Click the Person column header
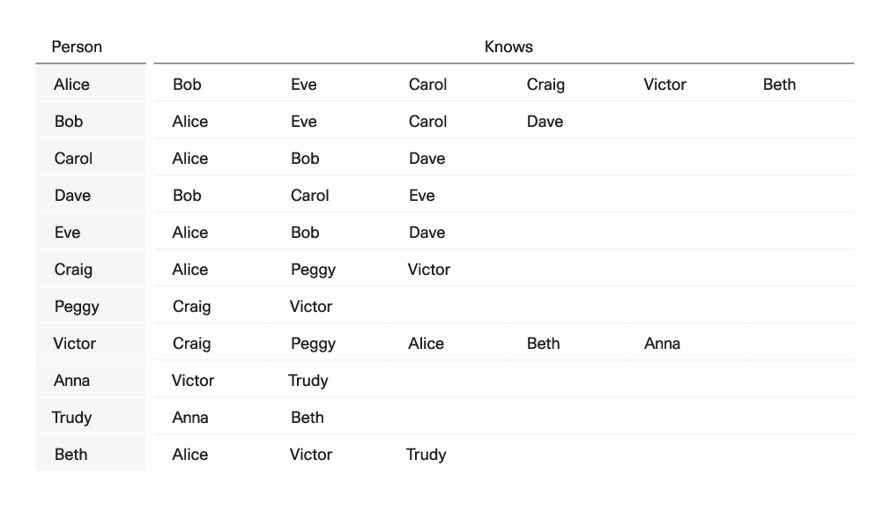 click(x=77, y=47)
